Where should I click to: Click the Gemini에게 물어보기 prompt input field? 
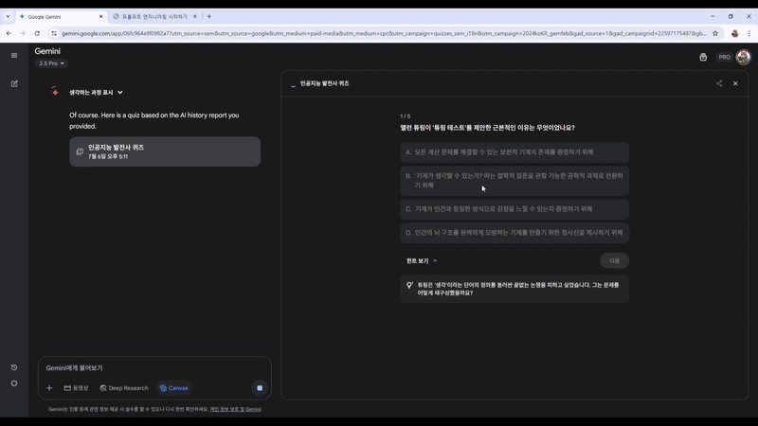pyautogui.click(x=152, y=367)
